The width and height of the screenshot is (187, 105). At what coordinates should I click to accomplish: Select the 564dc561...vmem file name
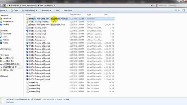[47, 25]
